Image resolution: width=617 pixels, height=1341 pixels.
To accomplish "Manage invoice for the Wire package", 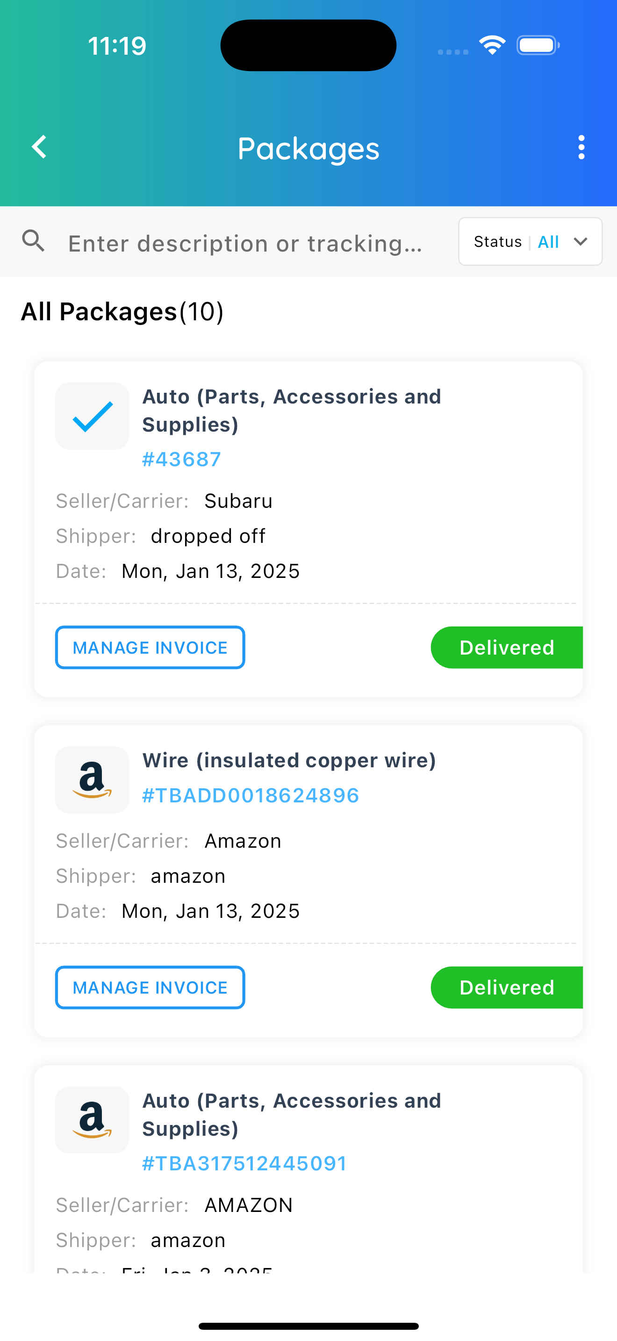I will pos(150,987).
